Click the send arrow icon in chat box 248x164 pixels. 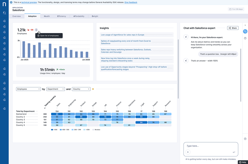[234, 152]
